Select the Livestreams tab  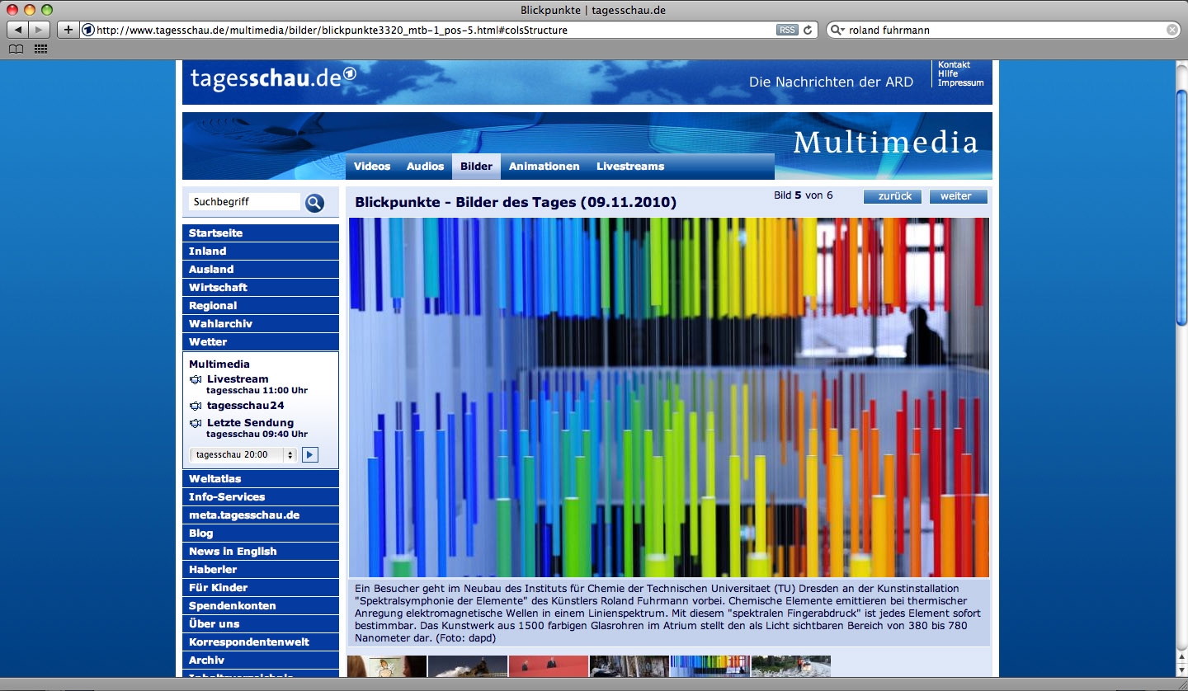pos(630,167)
